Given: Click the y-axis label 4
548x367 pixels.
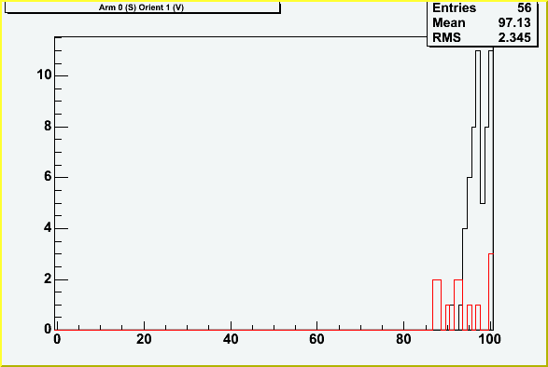Looking at the screenshot, I should coord(48,228).
